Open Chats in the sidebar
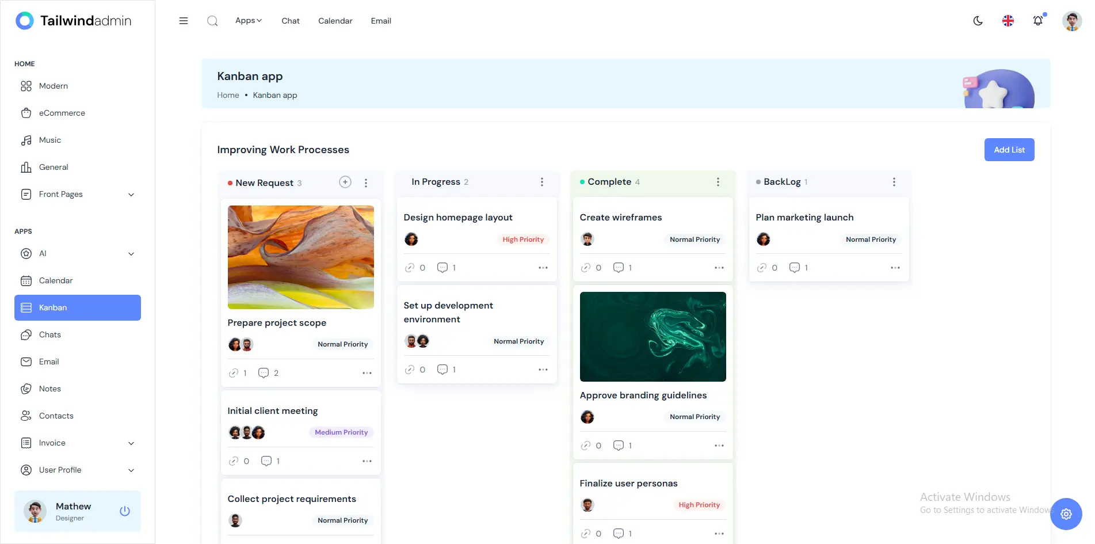1095x544 pixels. click(78, 335)
